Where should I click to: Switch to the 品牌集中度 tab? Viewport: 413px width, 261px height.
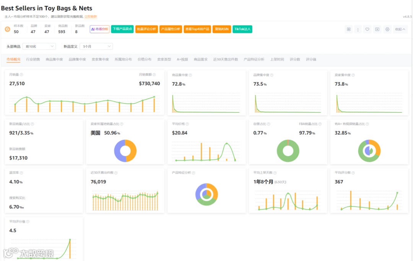pos(77,60)
